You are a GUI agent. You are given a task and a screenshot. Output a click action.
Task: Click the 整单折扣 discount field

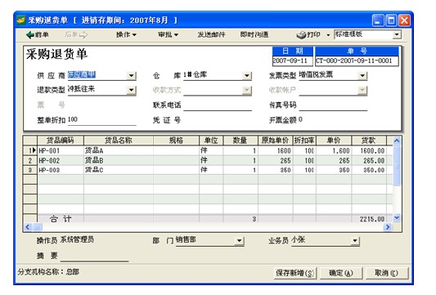point(101,120)
